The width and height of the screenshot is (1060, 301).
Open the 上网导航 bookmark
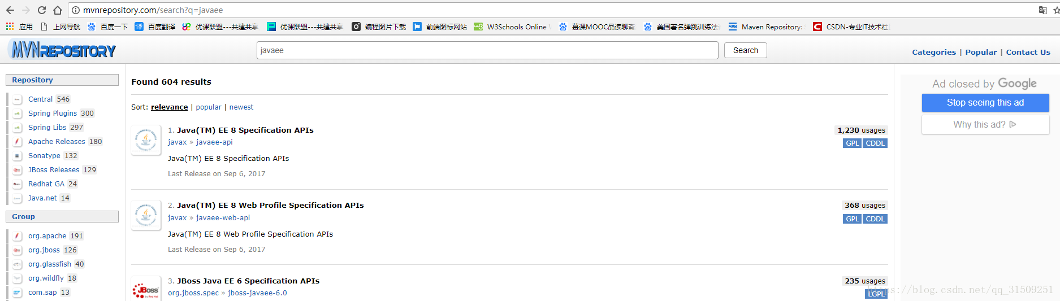coord(60,27)
